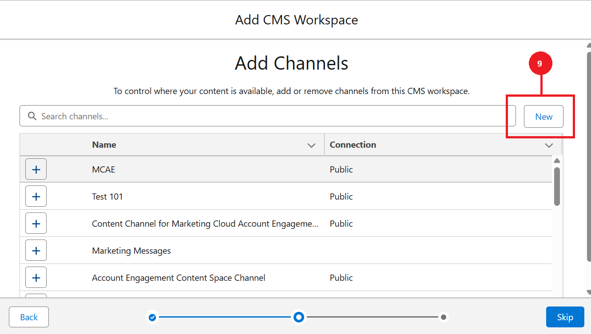Go back using the Back button
Viewport: 591px width, 334px height.
pos(29,317)
